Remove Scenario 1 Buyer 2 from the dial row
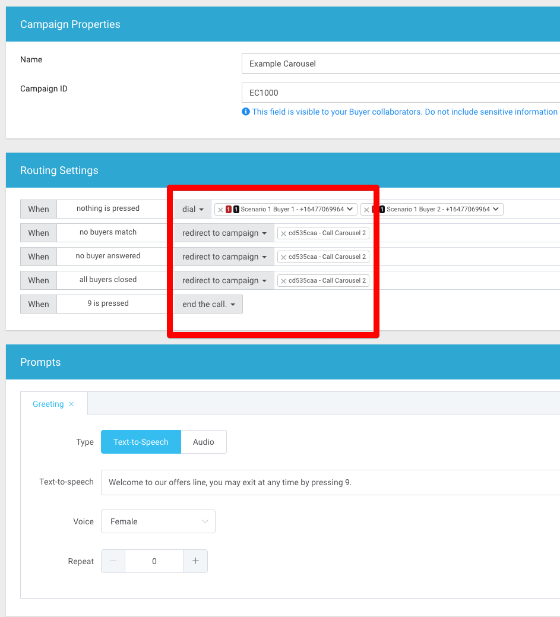This screenshot has width=560, height=617. [x=366, y=209]
